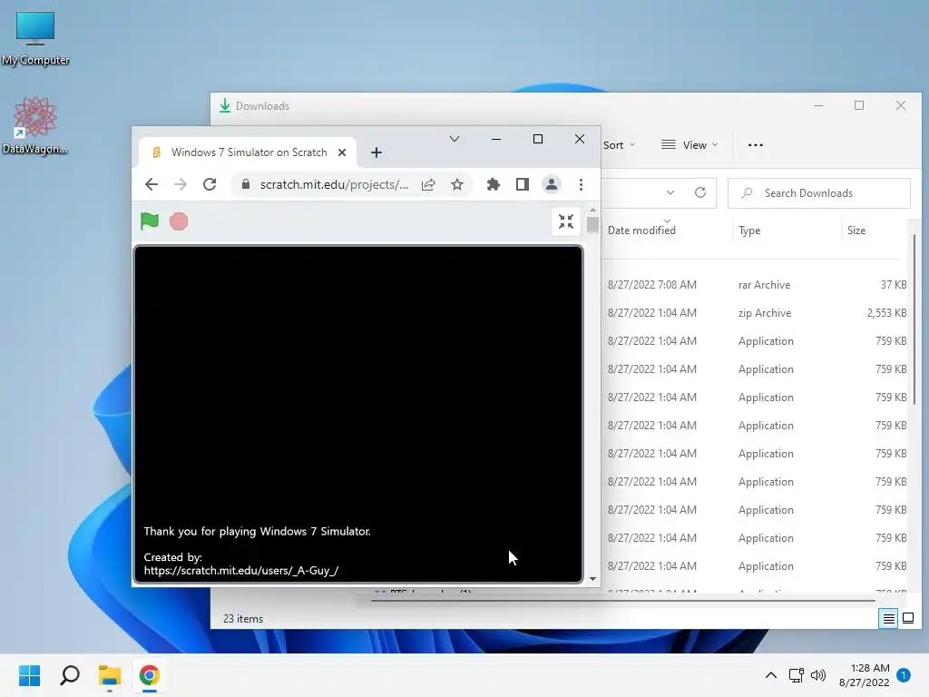Click the 37 KB size cell
The width and height of the screenshot is (929, 697).
pos(893,284)
